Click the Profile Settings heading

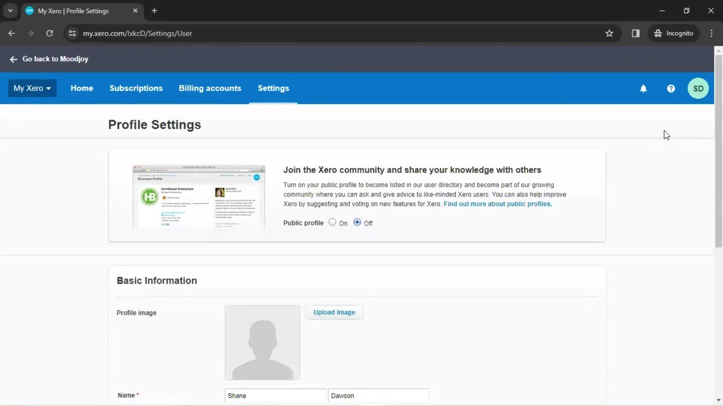[x=154, y=125]
